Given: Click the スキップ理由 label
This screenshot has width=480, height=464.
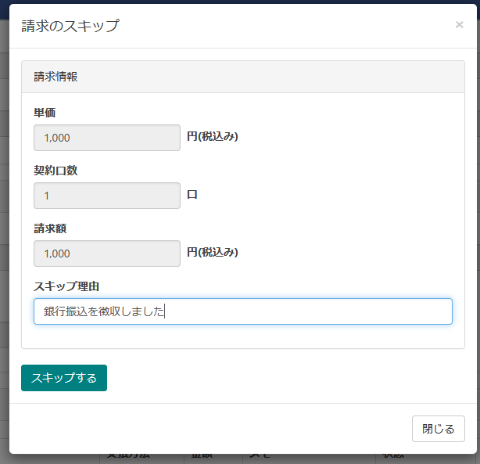Looking at the screenshot, I should tap(66, 286).
